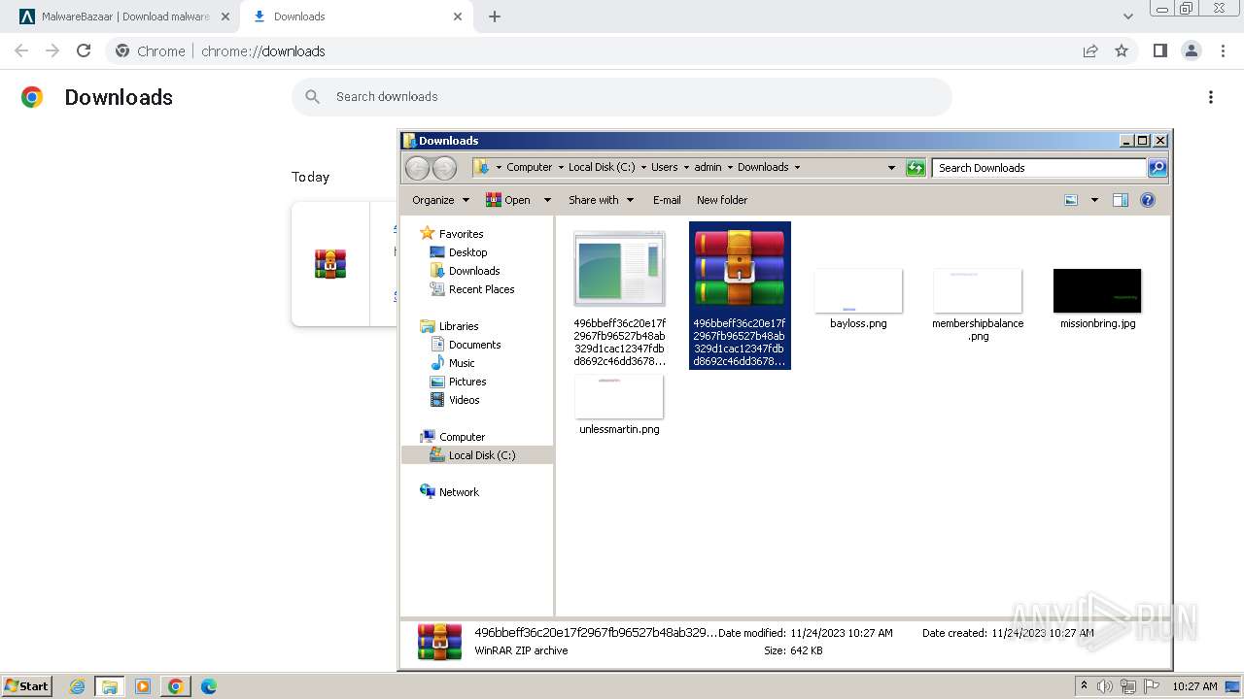The image size is (1244, 699).
Task: Click Local Disk (C:) in address breadcrumb
Action: tap(602, 167)
